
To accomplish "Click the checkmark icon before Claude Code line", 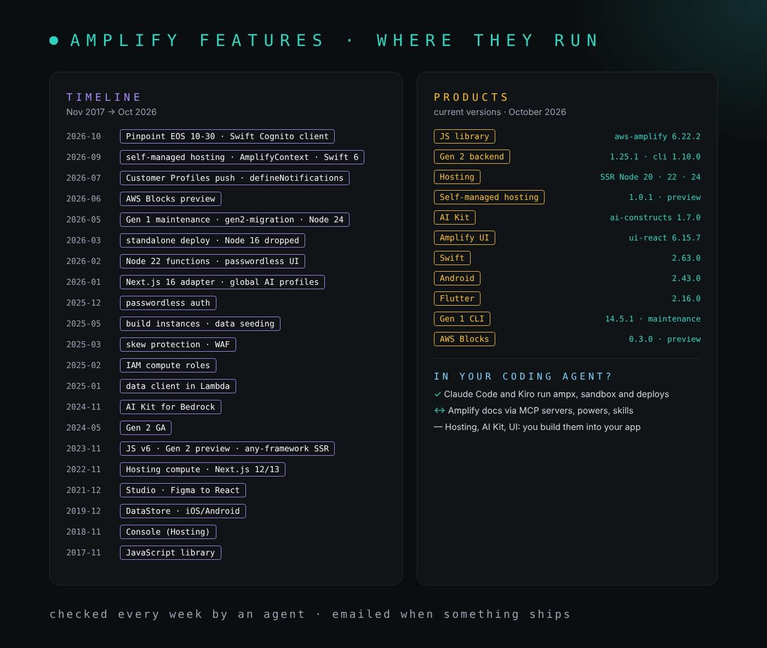I will point(437,394).
